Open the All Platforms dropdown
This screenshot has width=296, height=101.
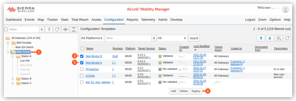pyautogui.click(x=92, y=38)
